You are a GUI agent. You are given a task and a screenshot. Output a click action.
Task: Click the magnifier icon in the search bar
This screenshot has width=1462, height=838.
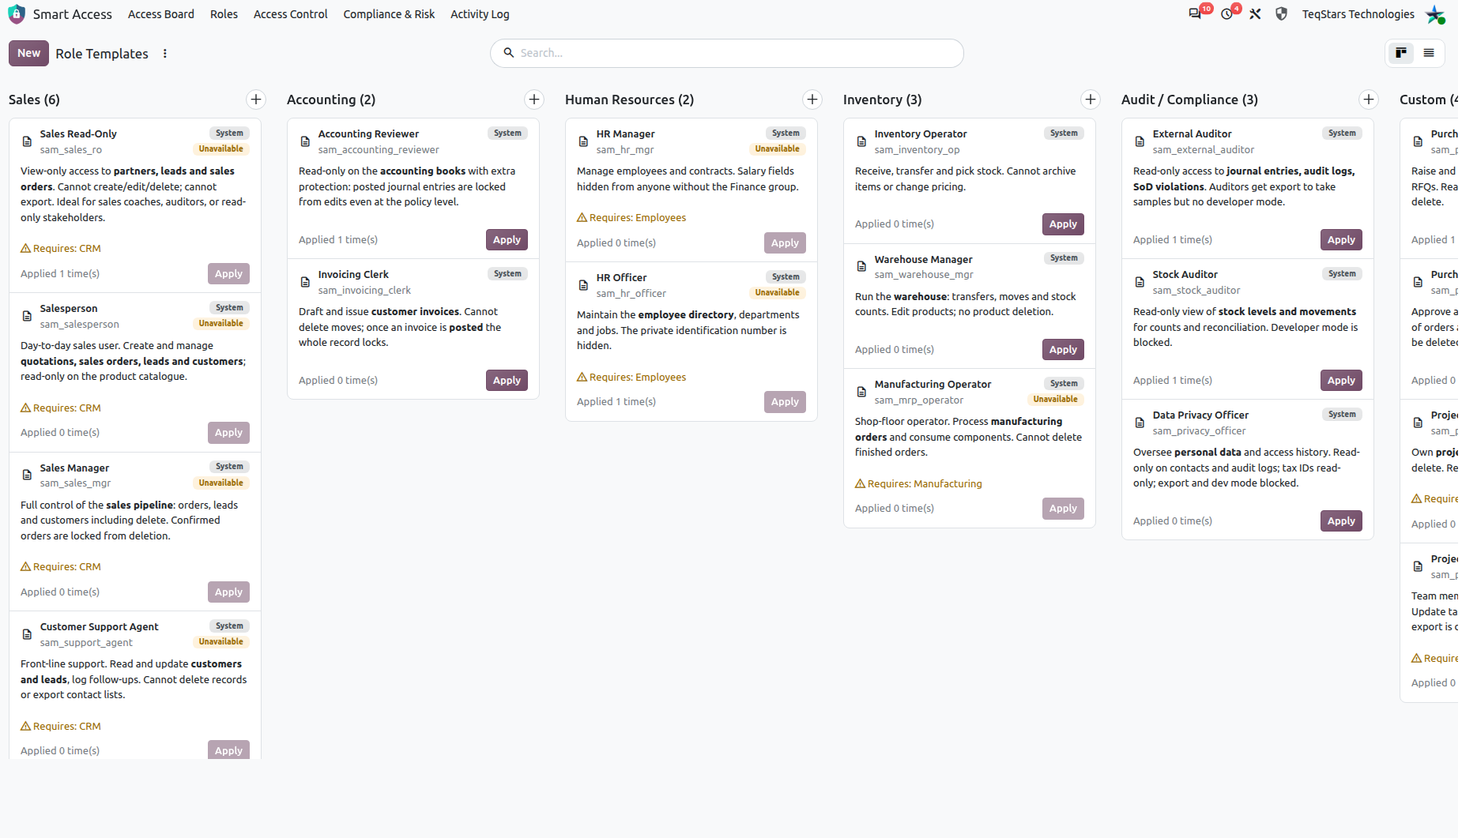click(509, 53)
